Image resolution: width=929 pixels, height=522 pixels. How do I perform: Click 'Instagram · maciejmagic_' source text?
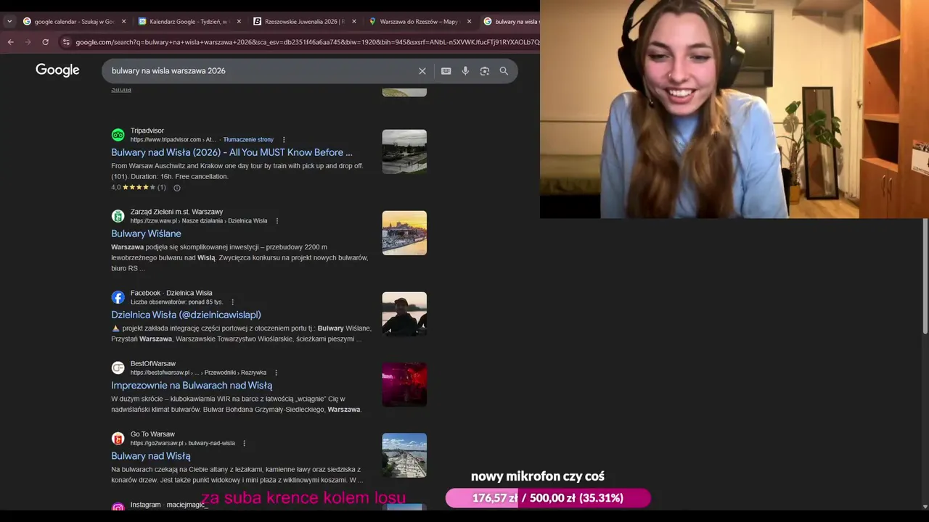pos(169,505)
